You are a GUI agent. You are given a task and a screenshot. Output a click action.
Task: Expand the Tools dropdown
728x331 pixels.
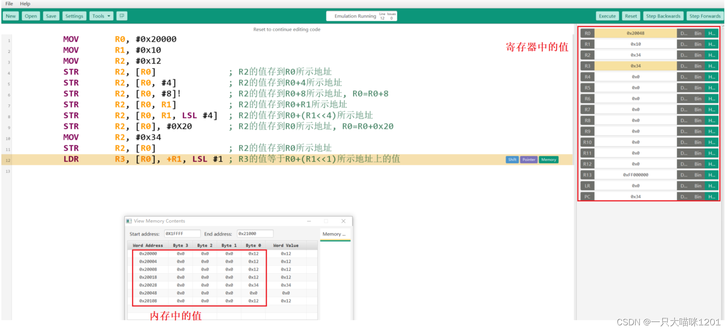102,16
